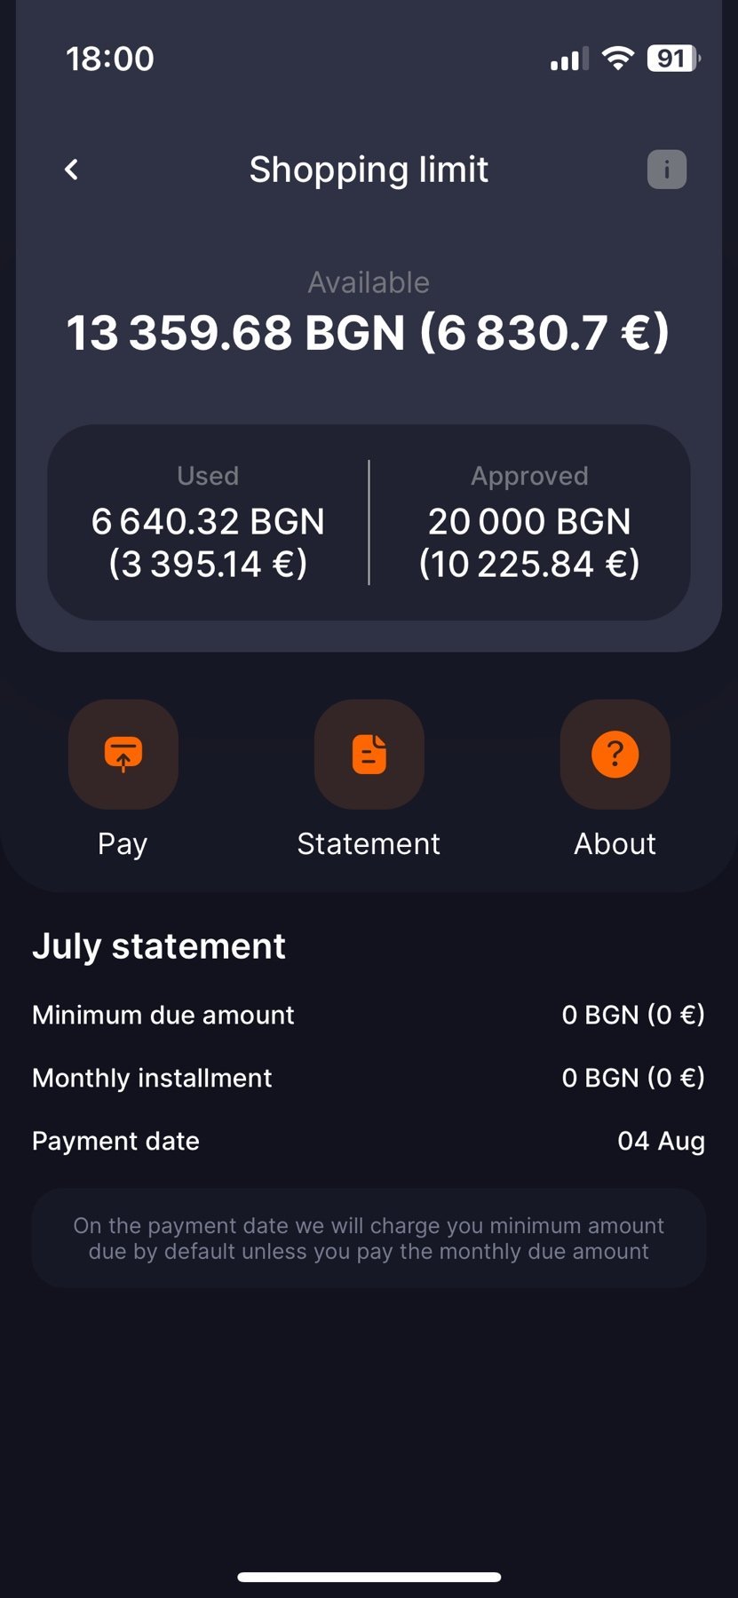This screenshot has height=1598, width=738.
Task: Open the Statement document icon
Action: [369, 755]
